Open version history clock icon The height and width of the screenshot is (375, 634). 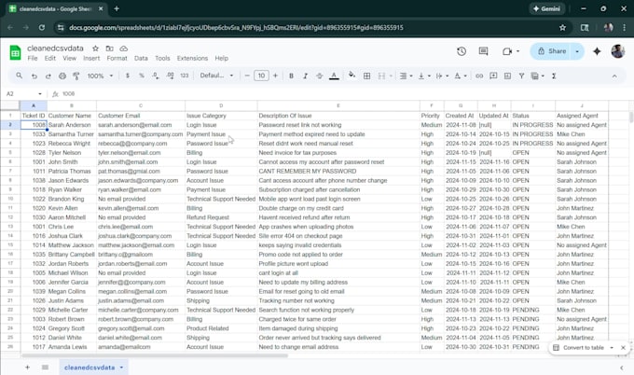462,51
